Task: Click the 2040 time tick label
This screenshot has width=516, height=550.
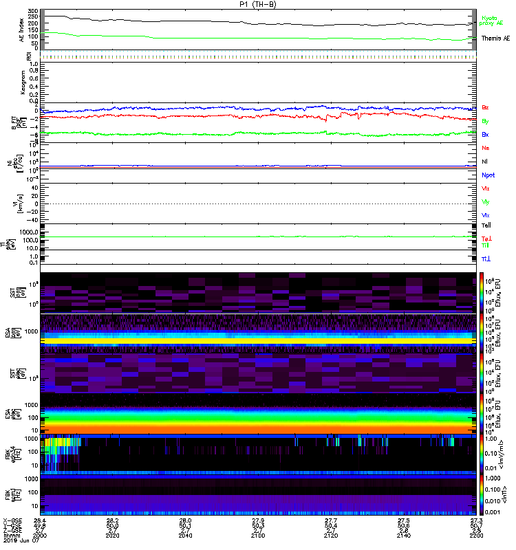Action: point(185,536)
